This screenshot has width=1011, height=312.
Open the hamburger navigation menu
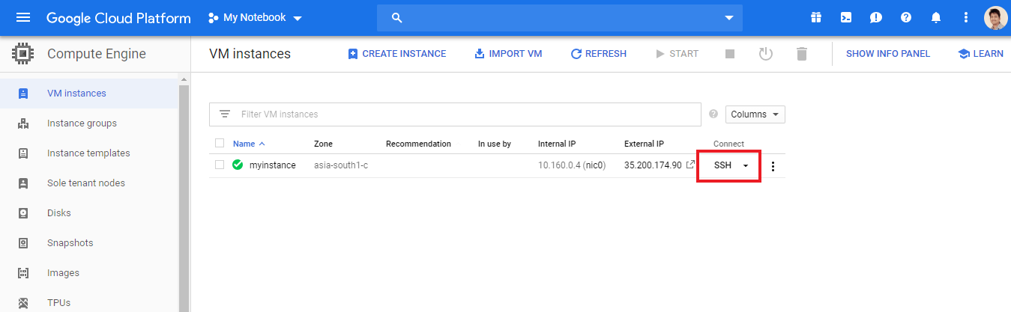click(x=23, y=17)
